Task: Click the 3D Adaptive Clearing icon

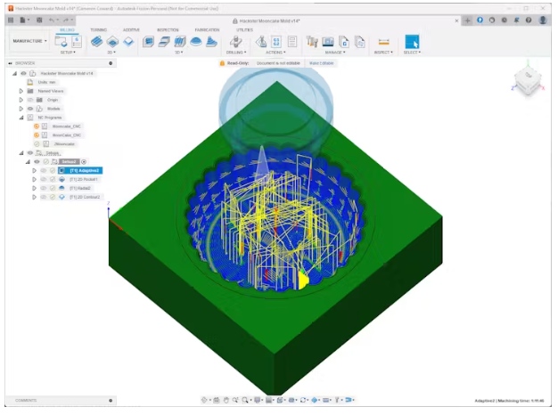Action: (149, 41)
